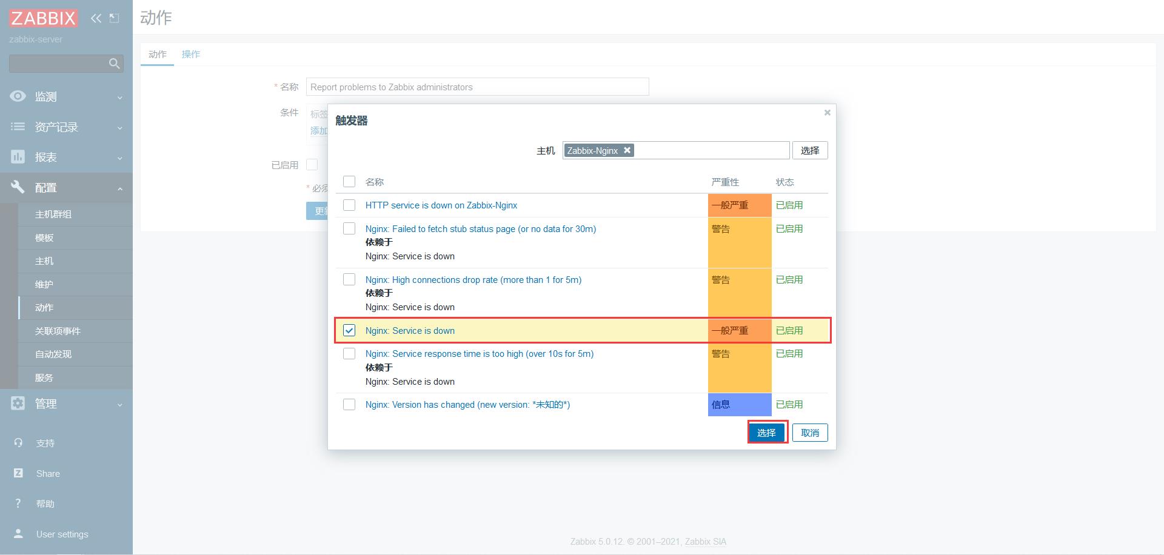This screenshot has height=555, width=1164.
Task: Collapse sidebar with double-chevron icon
Action: pos(96,18)
